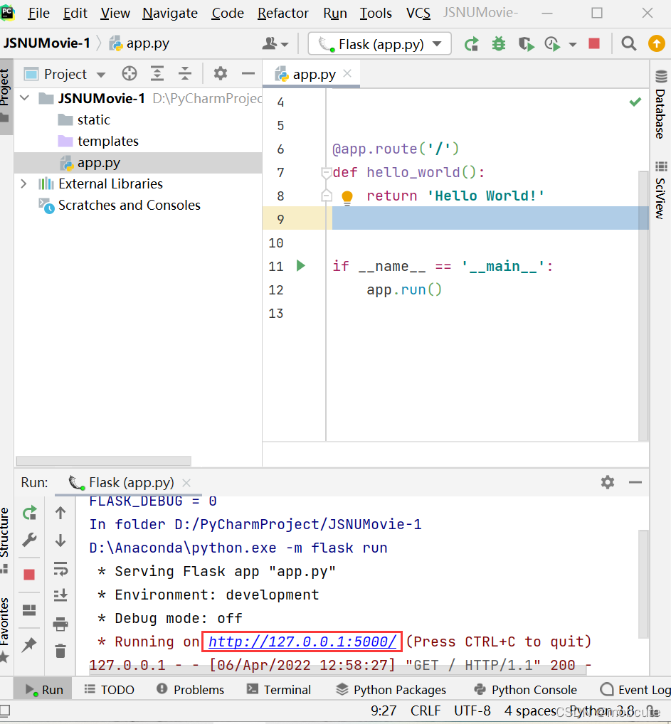Run the app with the Profiler icon
Screen dimensions: 671x724
tap(551, 43)
